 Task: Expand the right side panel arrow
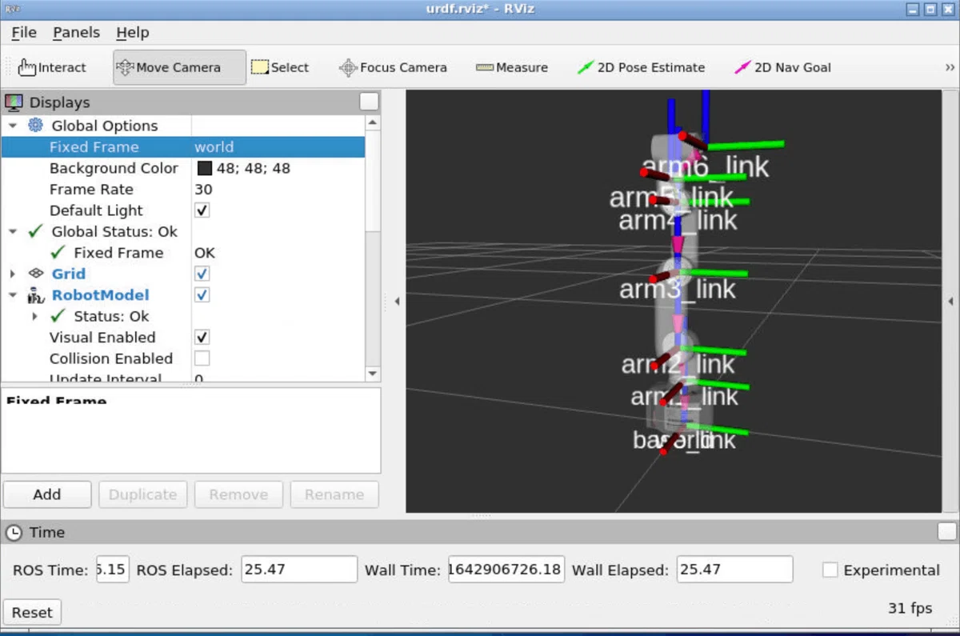tap(950, 302)
